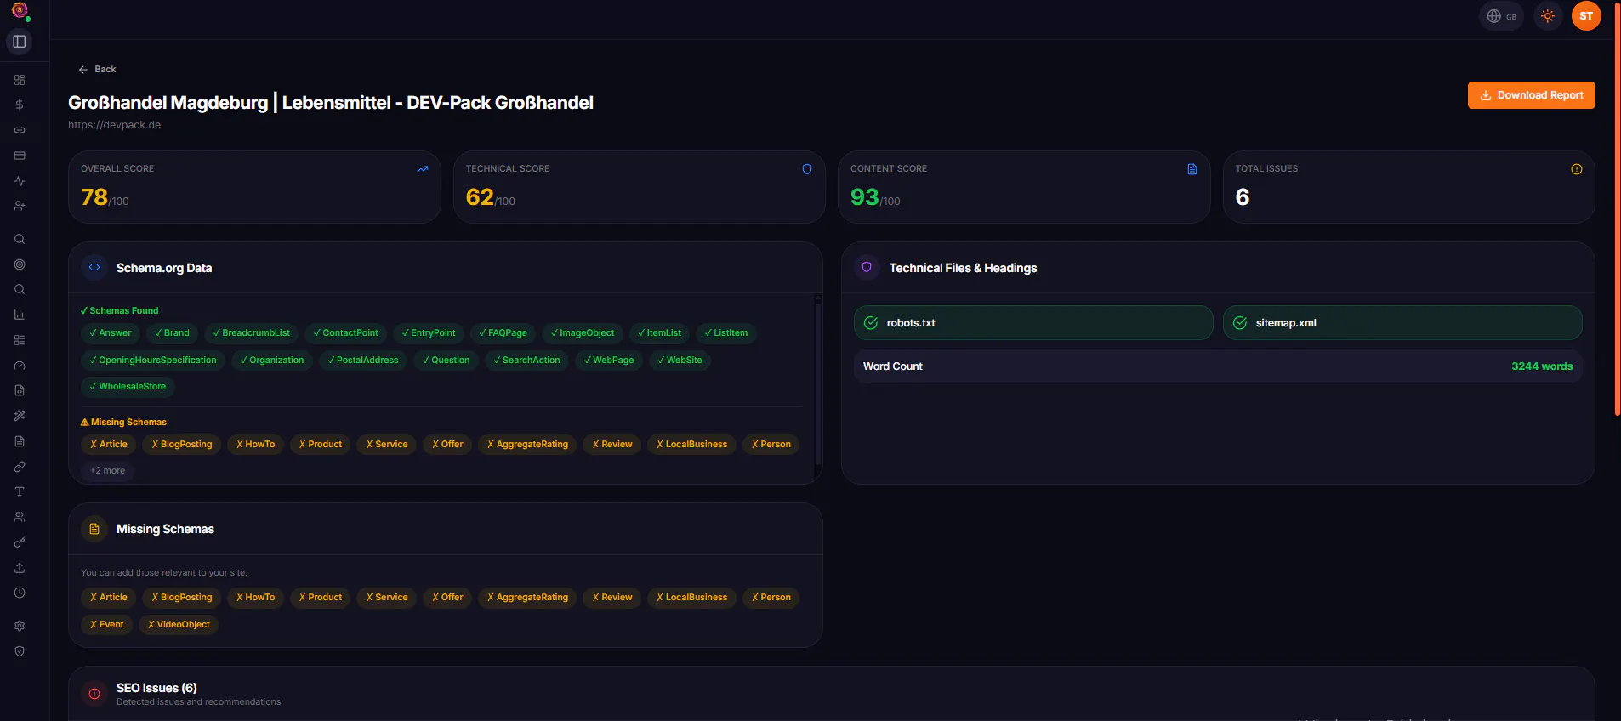Open the GB language selector

pyautogui.click(x=1502, y=16)
